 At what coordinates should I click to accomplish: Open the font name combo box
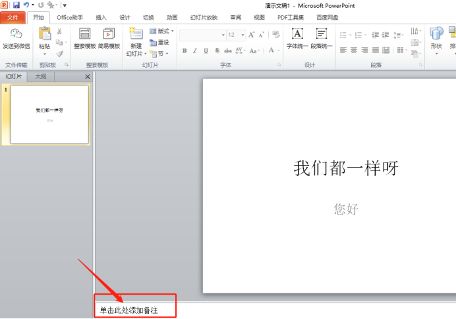[x=202, y=35]
